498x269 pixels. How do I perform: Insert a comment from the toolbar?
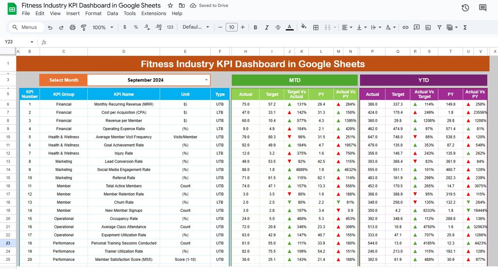(x=417, y=27)
